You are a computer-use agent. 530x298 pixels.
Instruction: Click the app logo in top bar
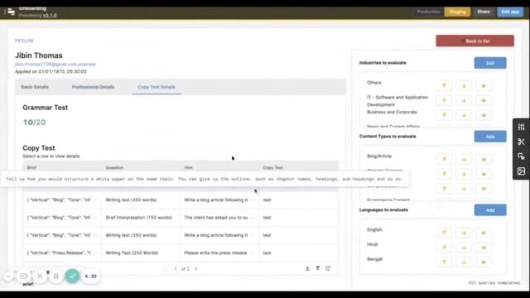coord(11,12)
